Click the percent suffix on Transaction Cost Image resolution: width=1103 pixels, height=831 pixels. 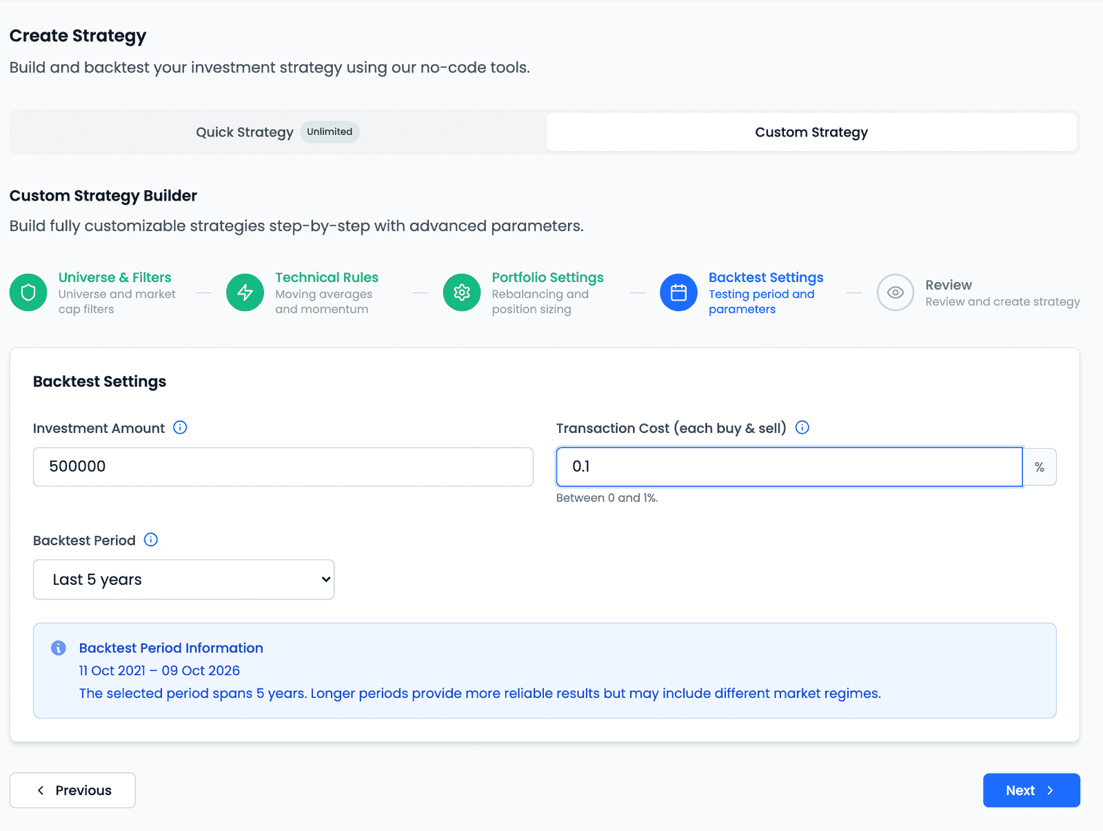[x=1040, y=467]
